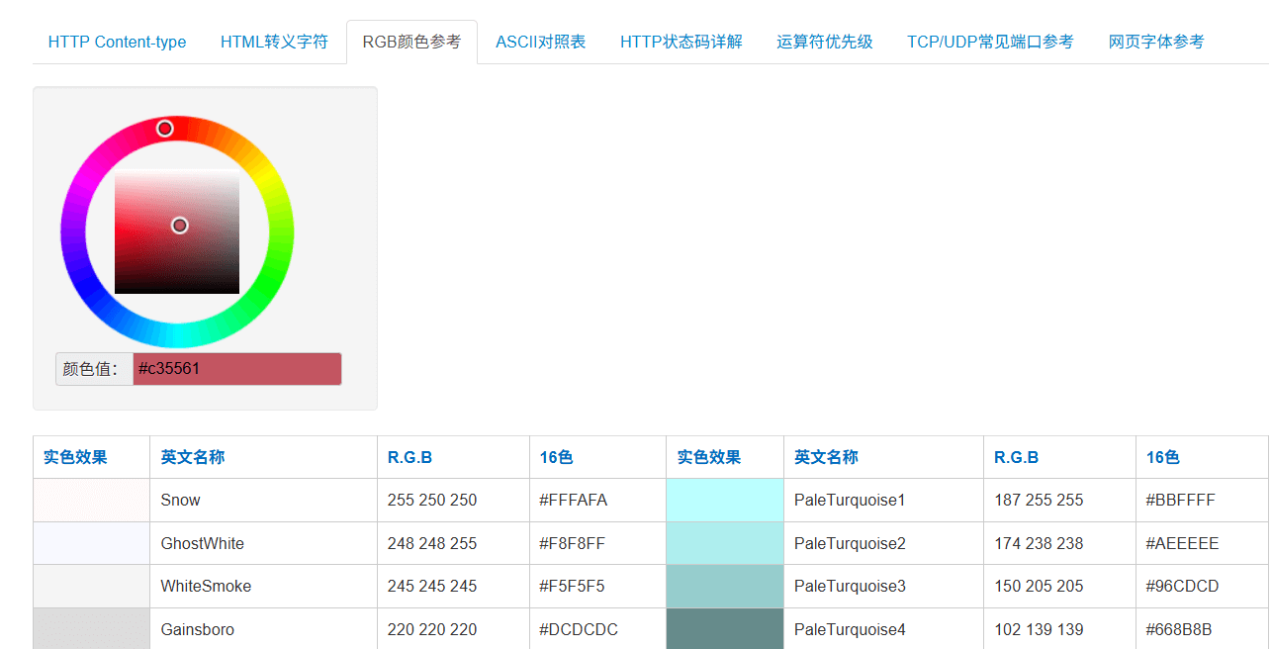Click the 颜色值 hex input field
This screenshot has height=649, width=1272.
tap(237, 369)
